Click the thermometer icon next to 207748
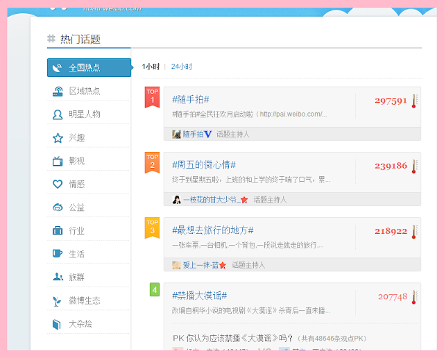444x358 pixels. [x=414, y=297]
